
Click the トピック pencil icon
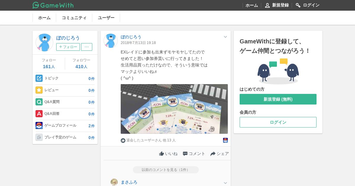click(x=39, y=78)
